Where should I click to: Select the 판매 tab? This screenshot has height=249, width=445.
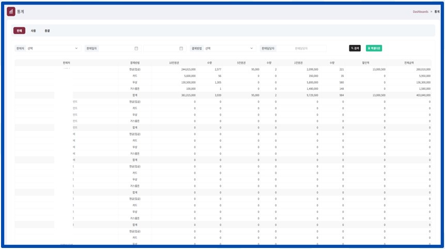[x=19, y=31]
